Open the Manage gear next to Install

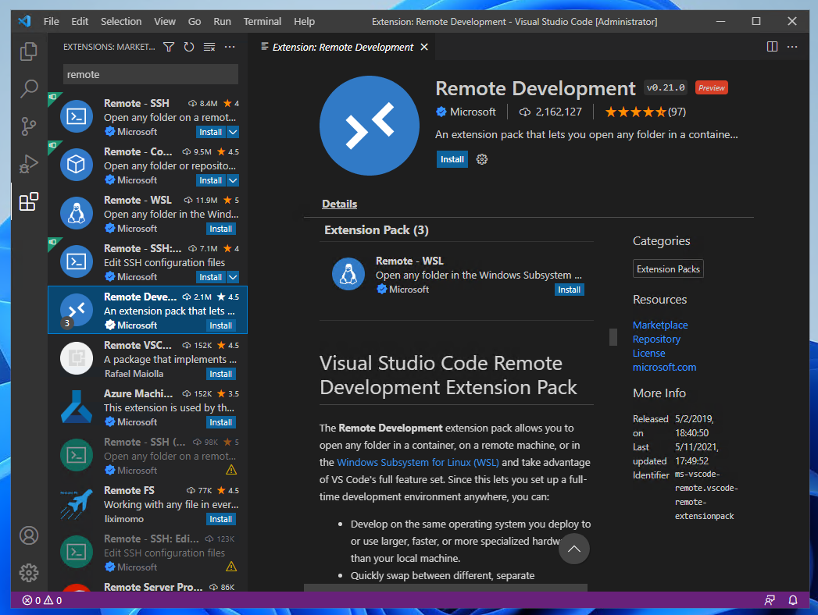482,159
